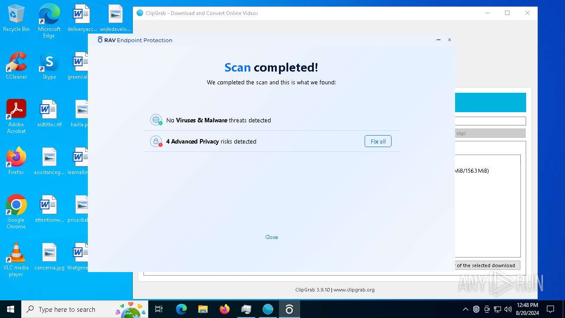The height and width of the screenshot is (318, 565).
Task: Select the aidtitles.rtf desktop file
Action: point(49,114)
